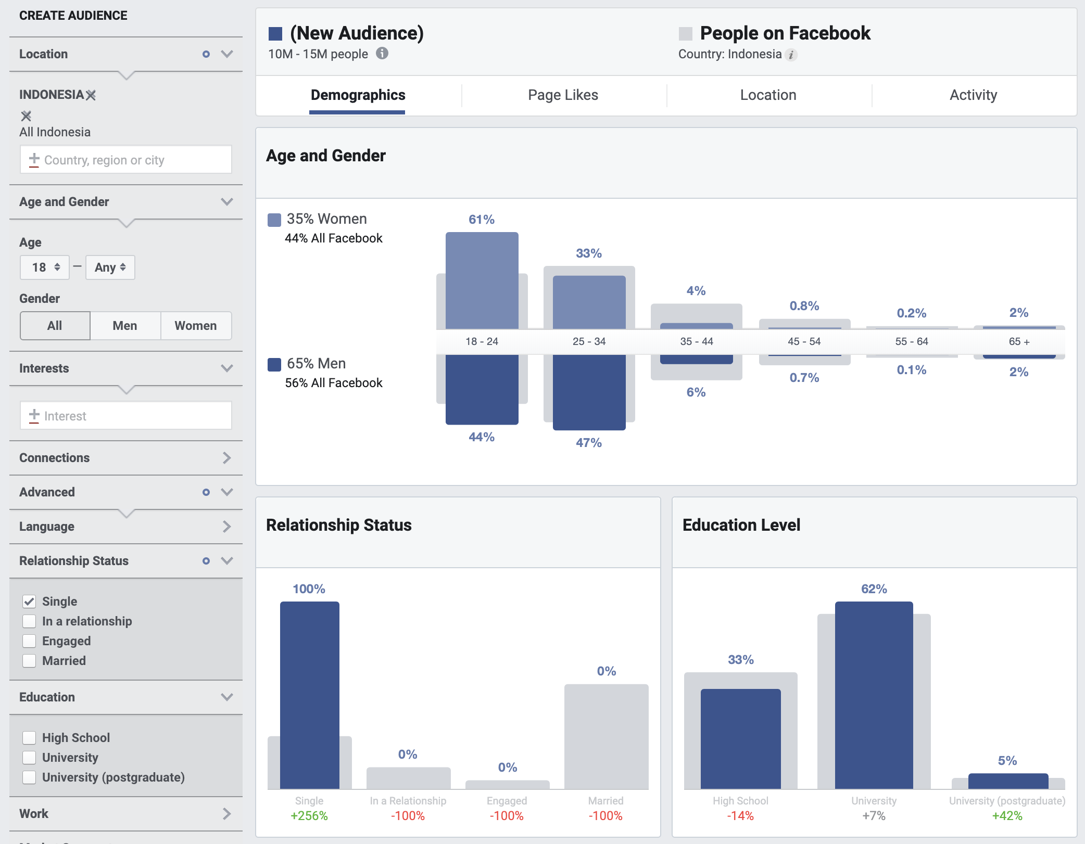Click the Women 25 - 34 bar (33%)
The image size is (1085, 844).
[589, 302]
